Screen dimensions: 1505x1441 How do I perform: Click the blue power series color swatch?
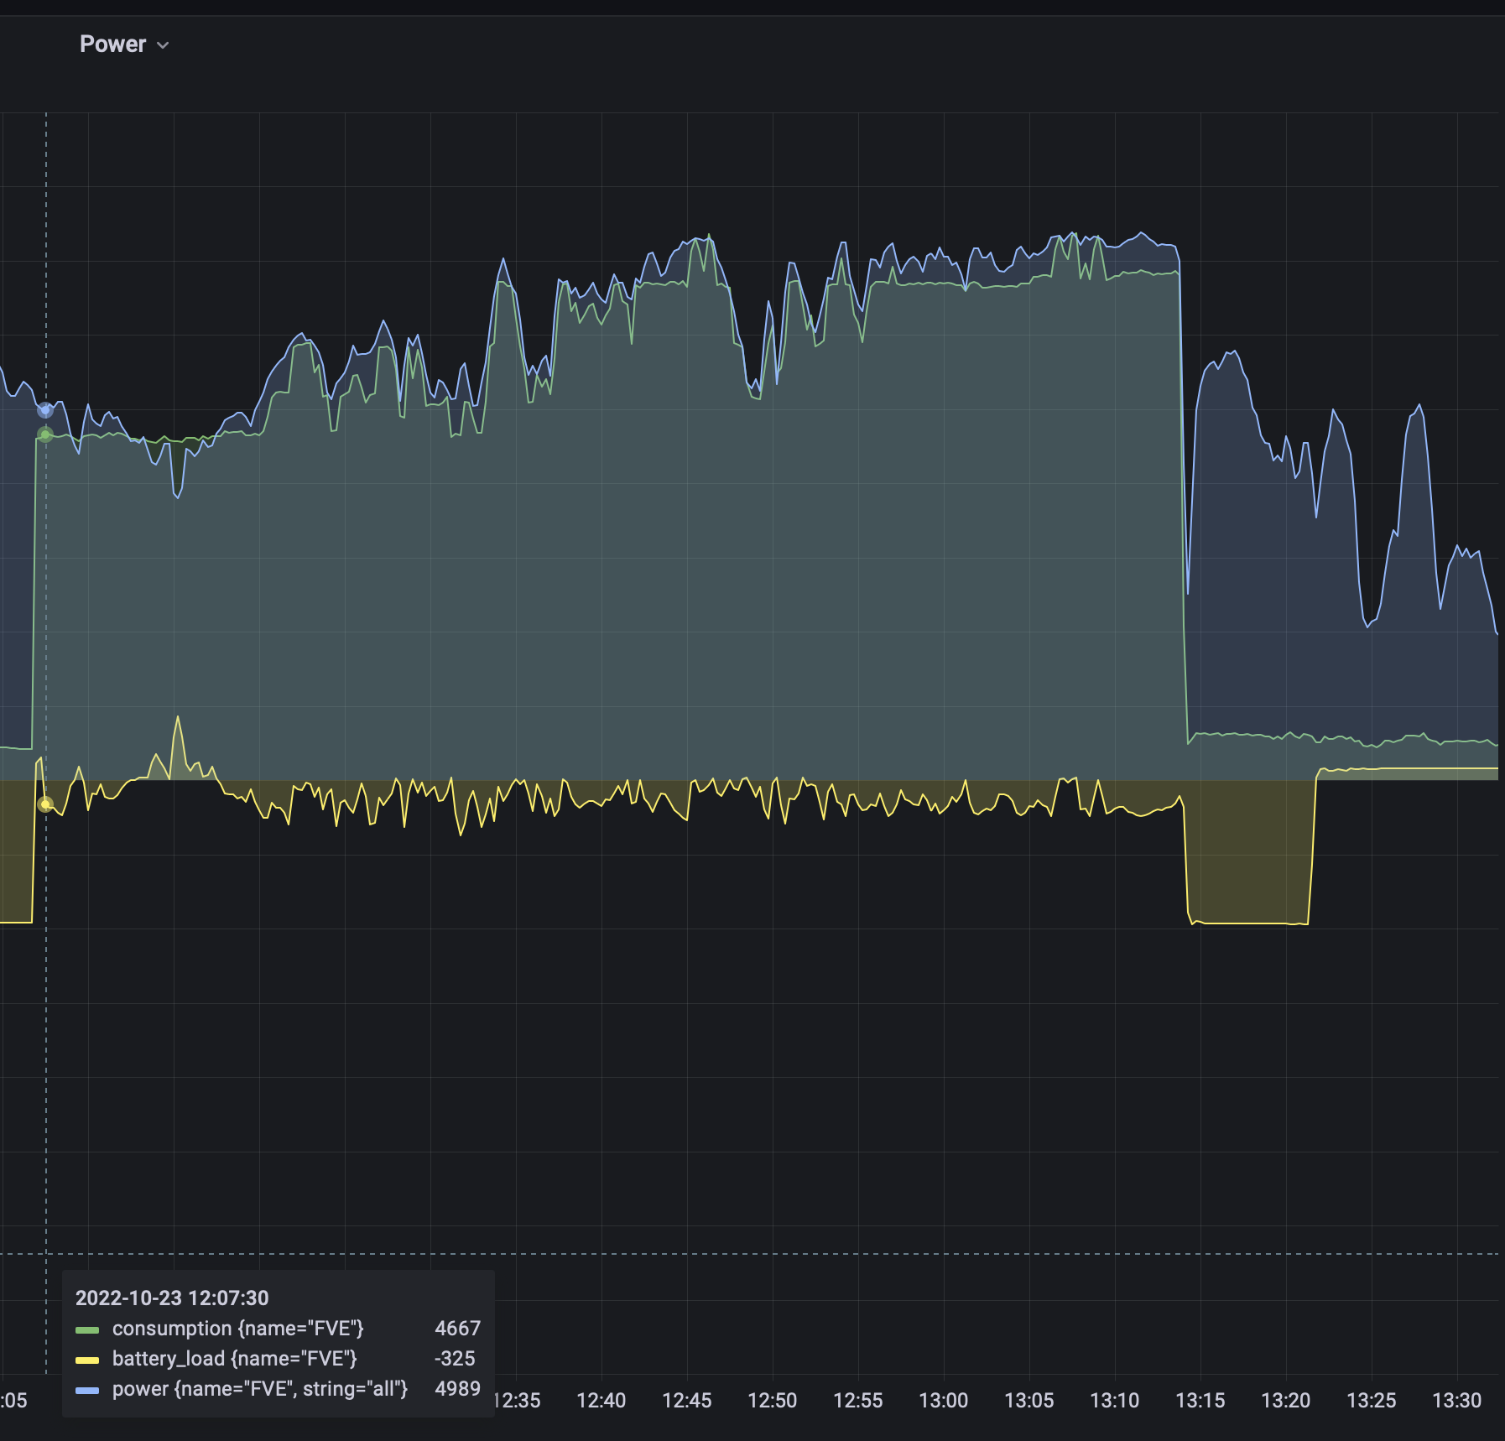coord(87,1391)
